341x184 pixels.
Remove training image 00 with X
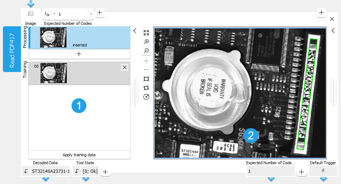tap(124, 67)
